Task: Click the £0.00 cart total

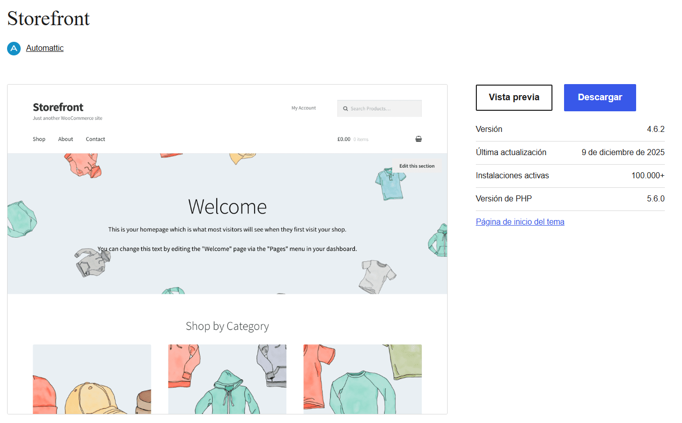Action: pyautogui.click(x=344, y=139)
